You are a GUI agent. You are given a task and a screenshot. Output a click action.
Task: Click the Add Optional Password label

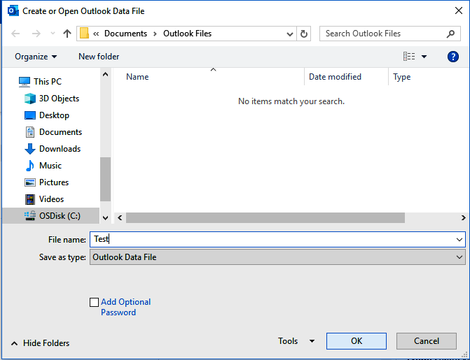pos(125,307)
